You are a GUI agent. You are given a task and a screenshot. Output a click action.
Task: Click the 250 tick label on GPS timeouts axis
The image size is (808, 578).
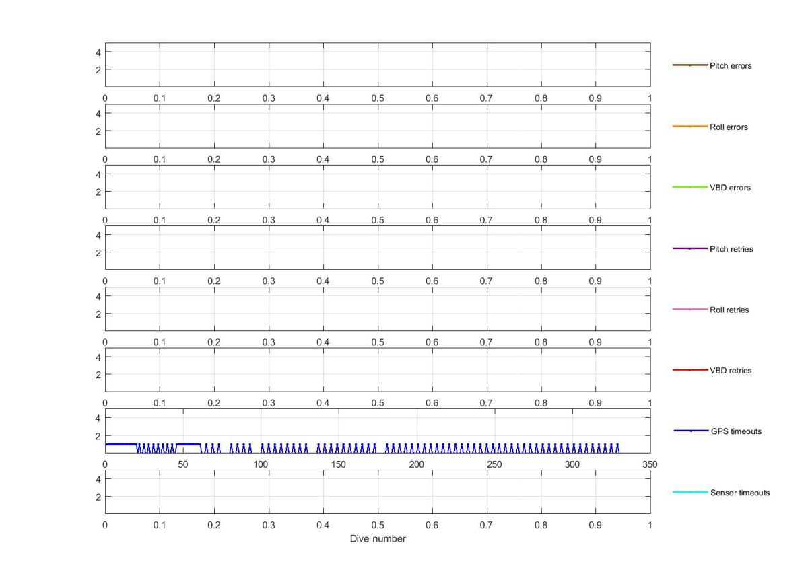coord(494,464)
